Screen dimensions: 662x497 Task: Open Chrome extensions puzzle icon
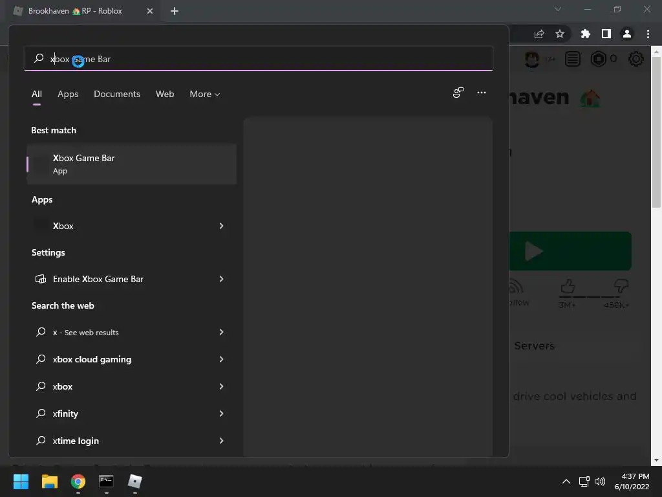[585, 34]
